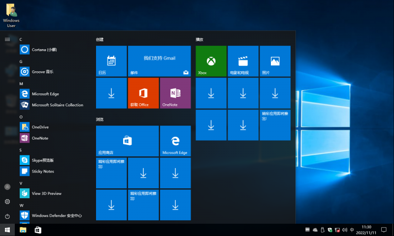Viewport: 394px width, 236px height.
Task: Open the Action Center notification icon
Action: [x=384, y=230]
